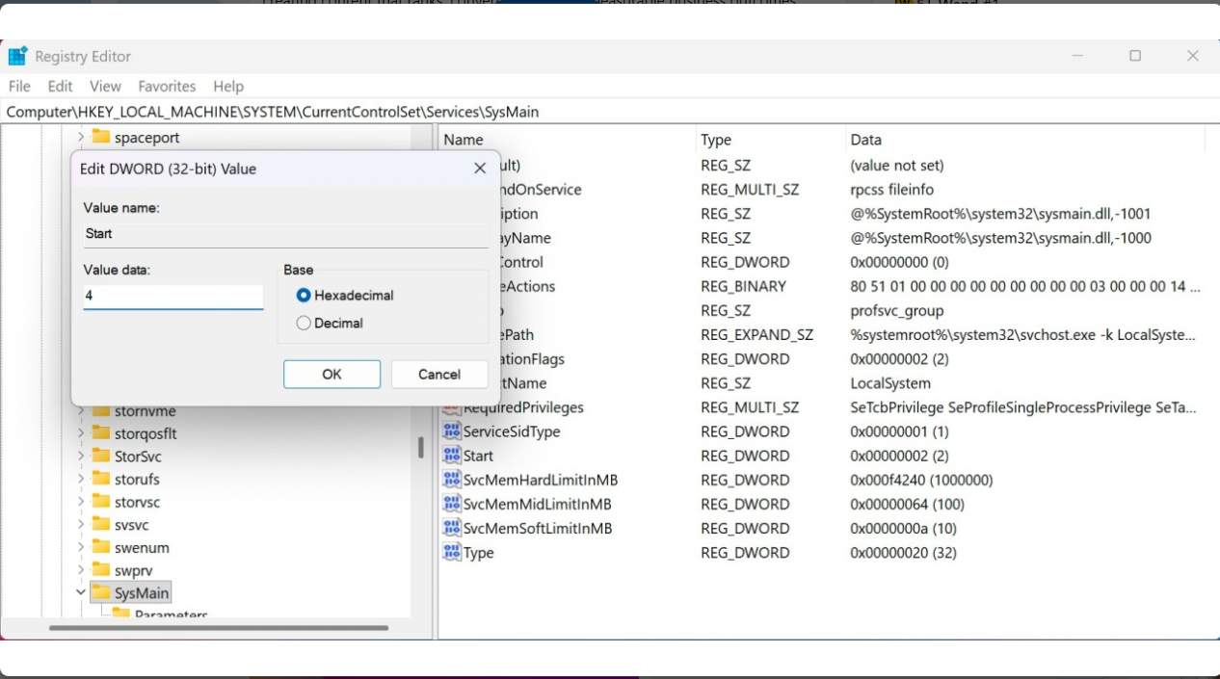The height and width of the screenshot is (679, 1220).
Task: Open the Edit menu
Action: coord(60,86)
